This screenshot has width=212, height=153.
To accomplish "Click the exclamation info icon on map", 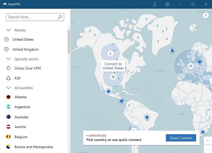I will coord(206,15).
